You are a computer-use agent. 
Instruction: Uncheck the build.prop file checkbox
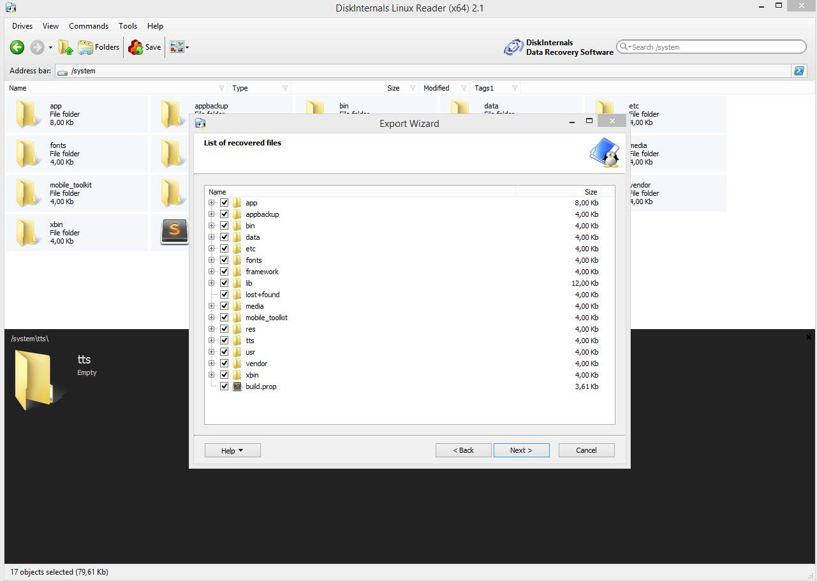tap(224, 386)
